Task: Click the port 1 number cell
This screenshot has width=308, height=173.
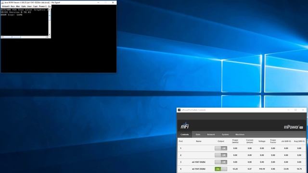Action: click(x=181, y=148)
